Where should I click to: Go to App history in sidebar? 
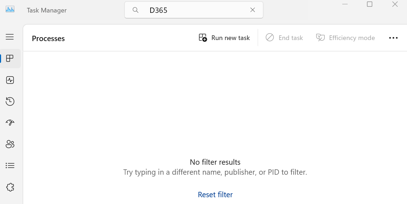click(x=10, y=101)
